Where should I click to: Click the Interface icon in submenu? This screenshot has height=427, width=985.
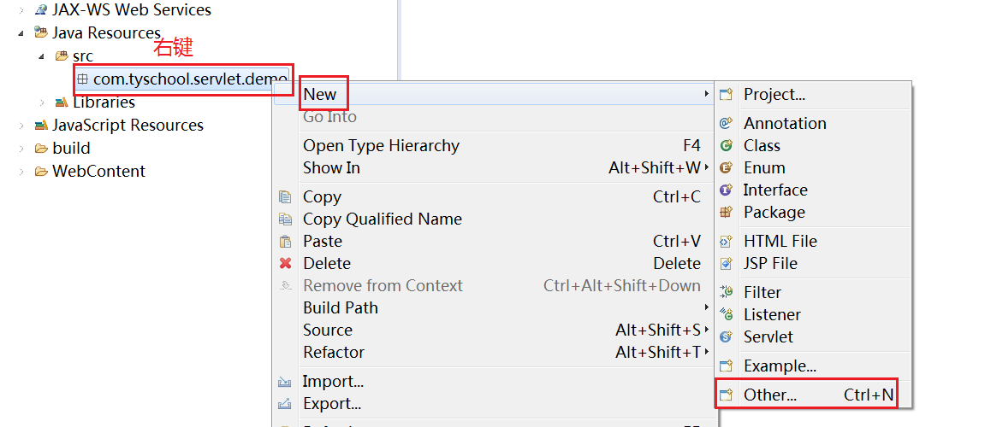[727, 190]
